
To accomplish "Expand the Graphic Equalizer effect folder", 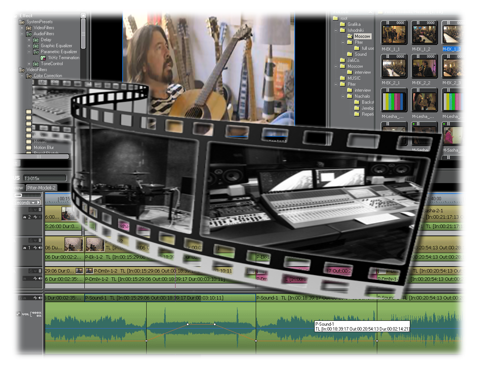I will click(x=29, y=46).
